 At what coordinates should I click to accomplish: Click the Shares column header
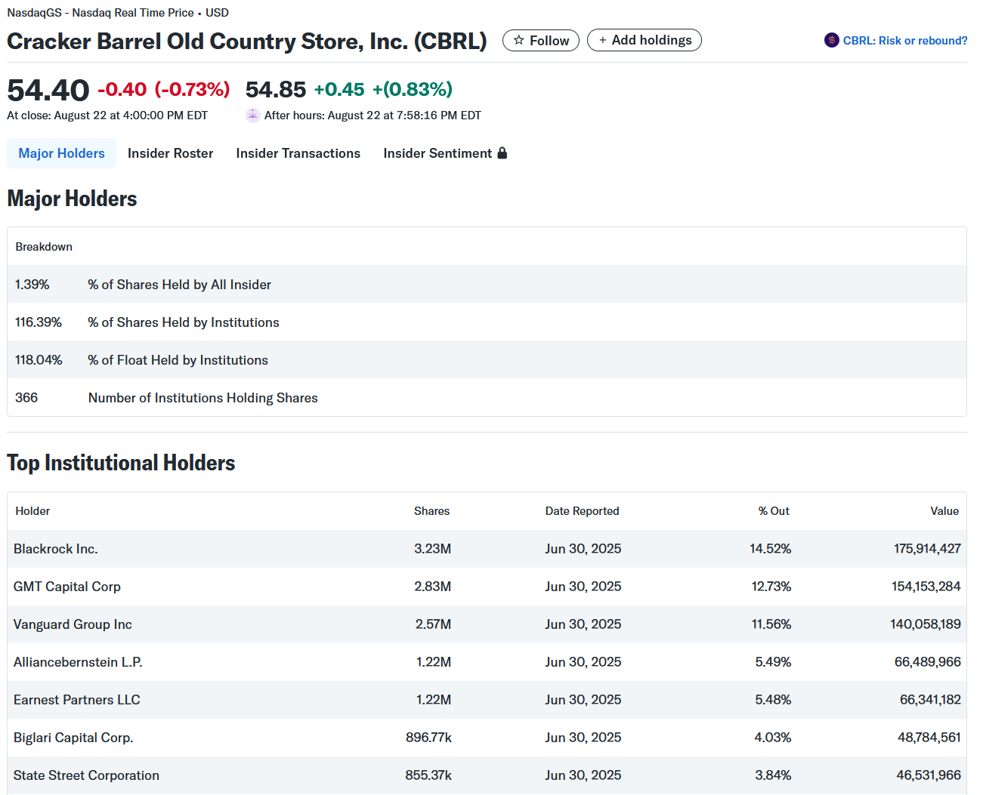[431, 511]
